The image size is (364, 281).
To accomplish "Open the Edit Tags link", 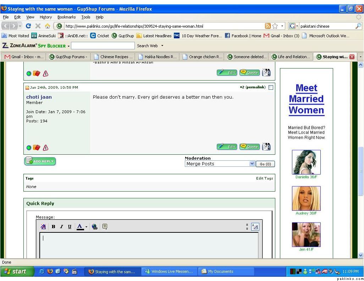I will click(x=264, y=178).
